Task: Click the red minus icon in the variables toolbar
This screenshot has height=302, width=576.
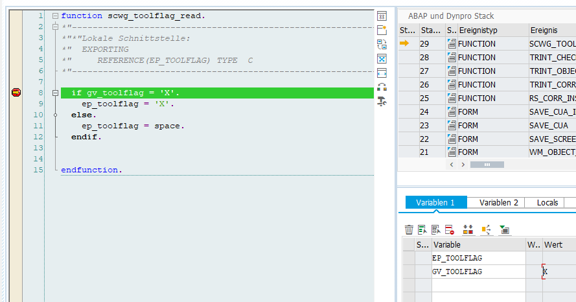Action: 449,229
